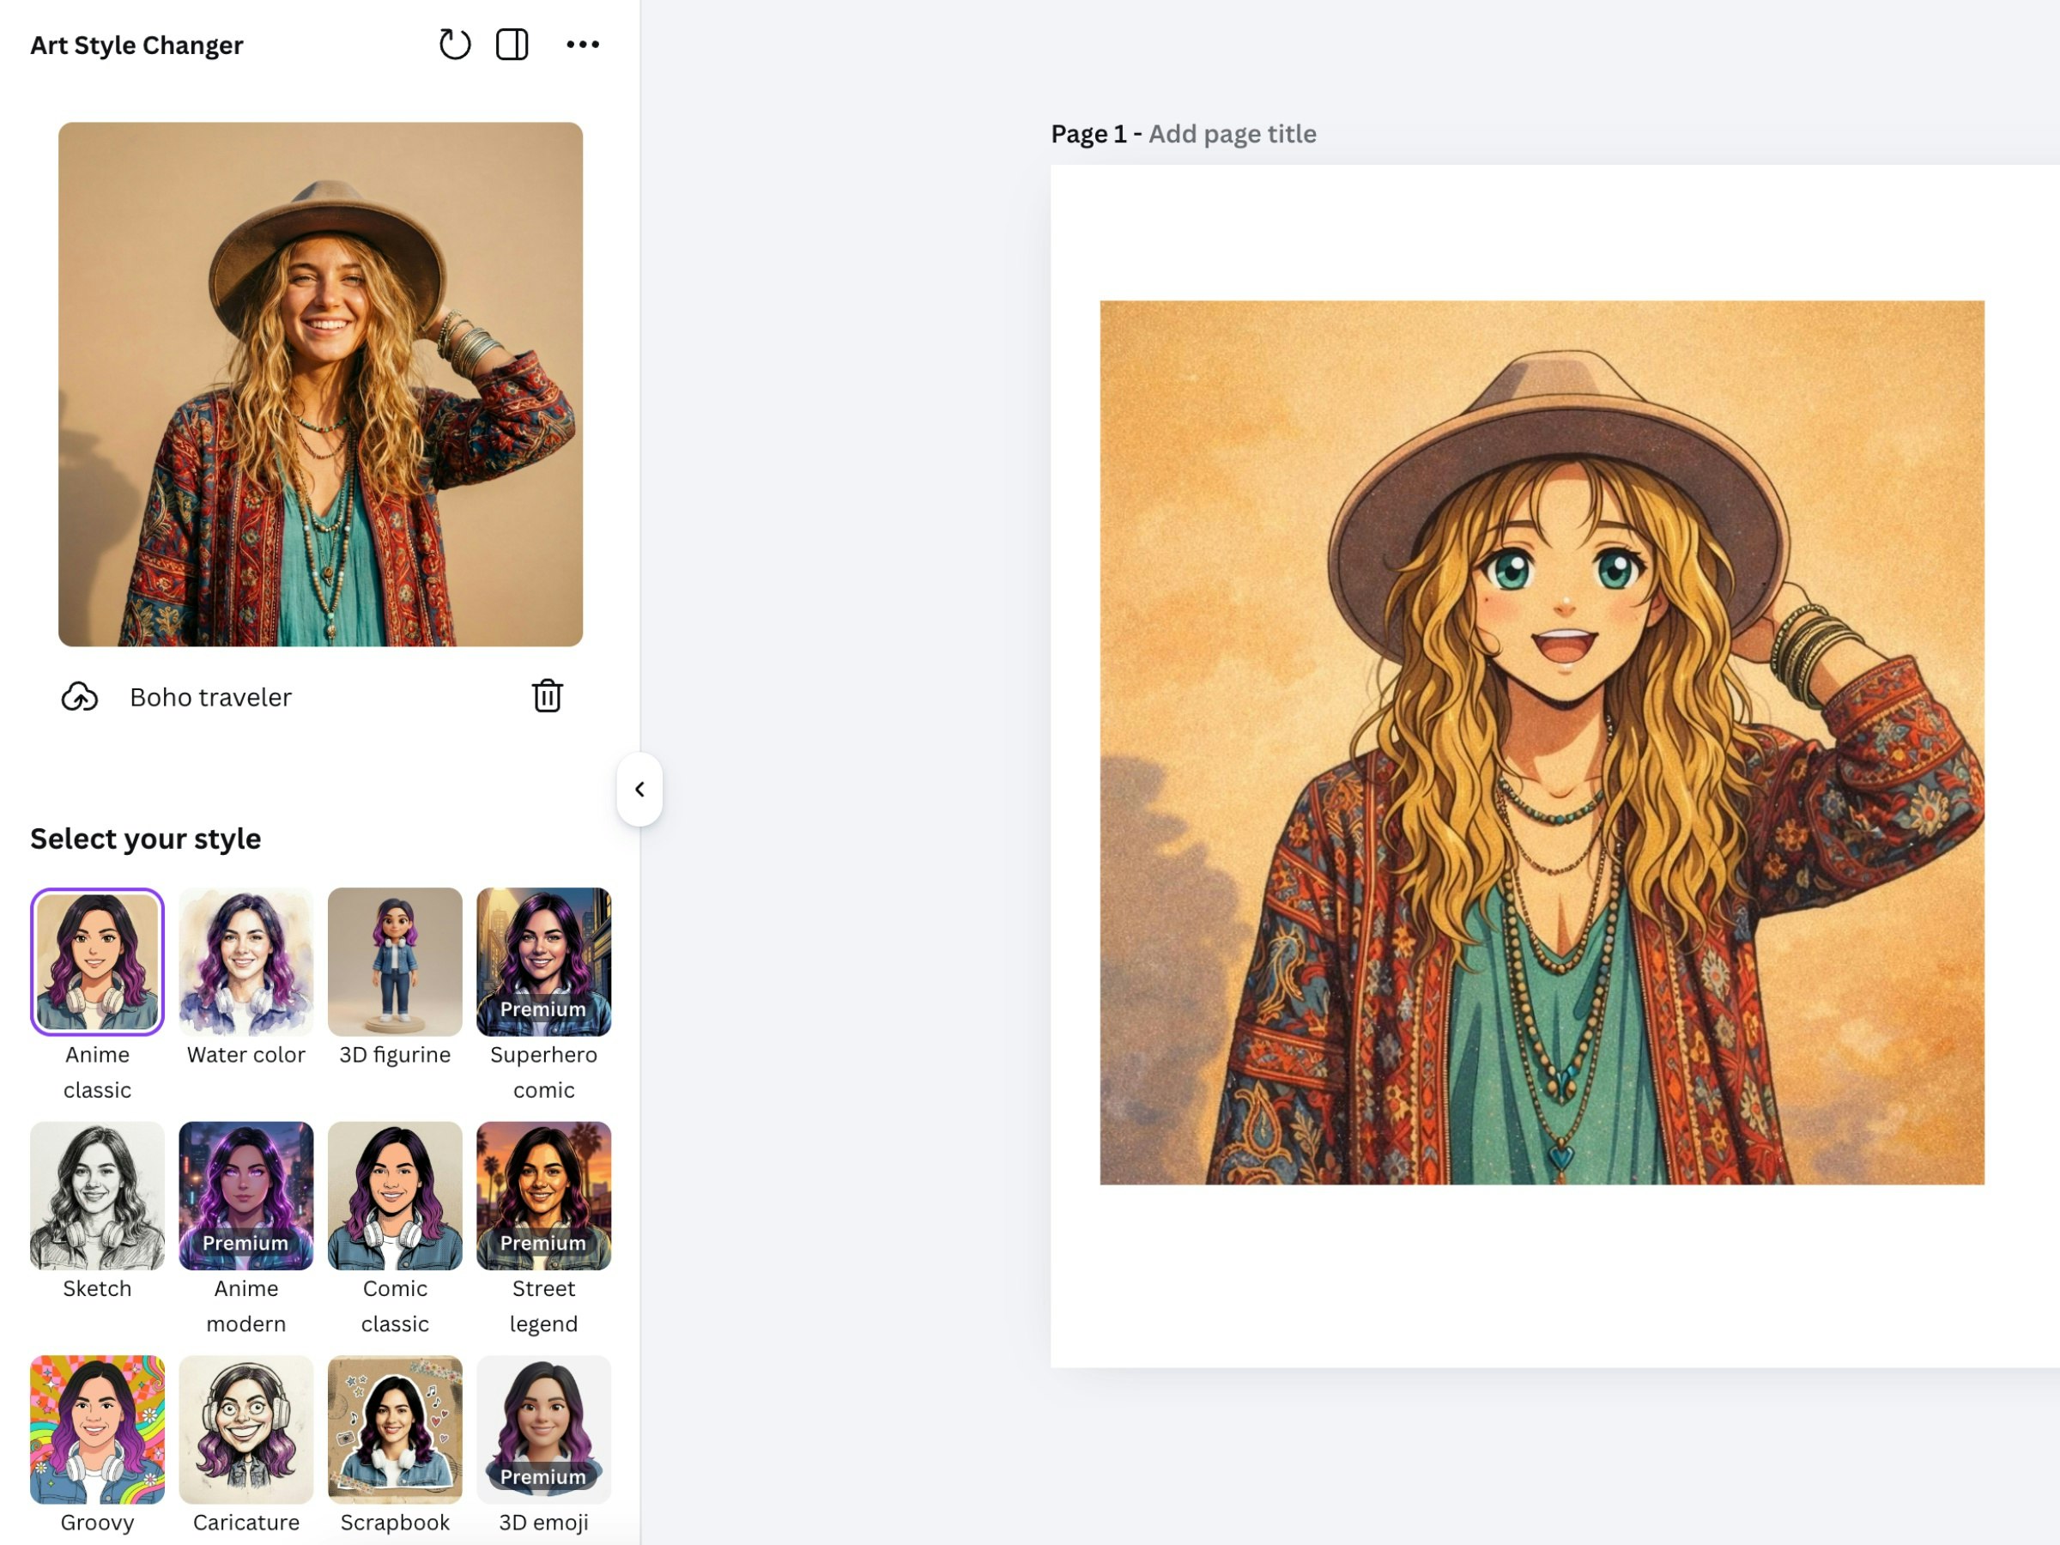This screenshot has width=2060, height=1545.
Task: Choose the 3D figurine style
Action: (395, 962)
